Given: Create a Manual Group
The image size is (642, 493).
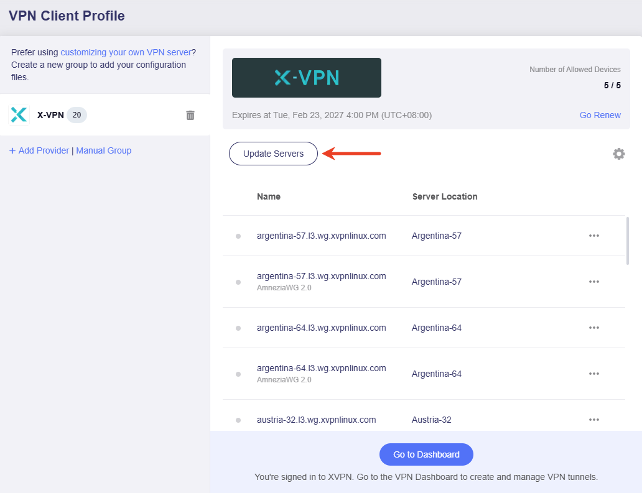Looking at the screenshot, I should pos(104,150).
